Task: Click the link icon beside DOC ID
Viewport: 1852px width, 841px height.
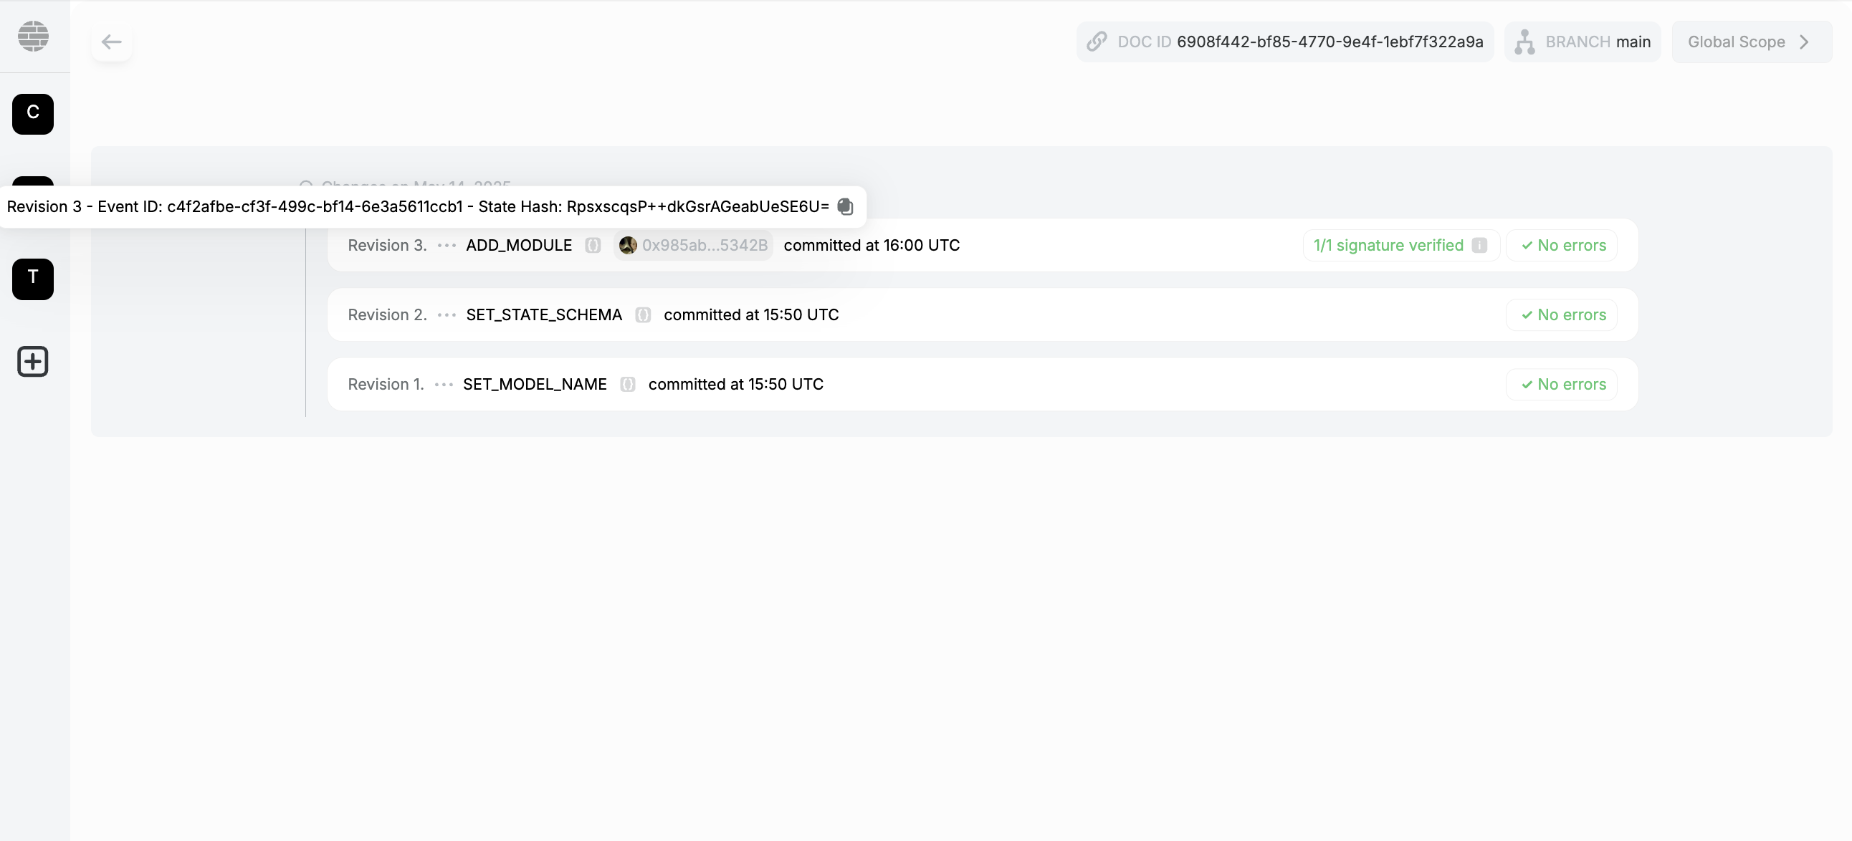Action: coord(1097,42)
